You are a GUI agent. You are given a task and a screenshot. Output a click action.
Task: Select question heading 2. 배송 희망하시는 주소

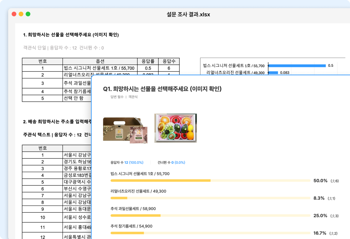55,122
